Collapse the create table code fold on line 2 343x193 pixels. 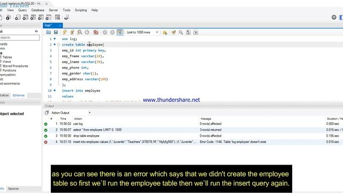[58, 44]
